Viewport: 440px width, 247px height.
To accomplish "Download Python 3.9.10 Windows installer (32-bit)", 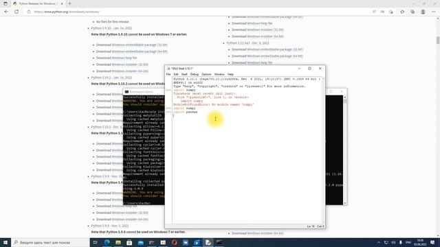I will (x=130, y=64).
